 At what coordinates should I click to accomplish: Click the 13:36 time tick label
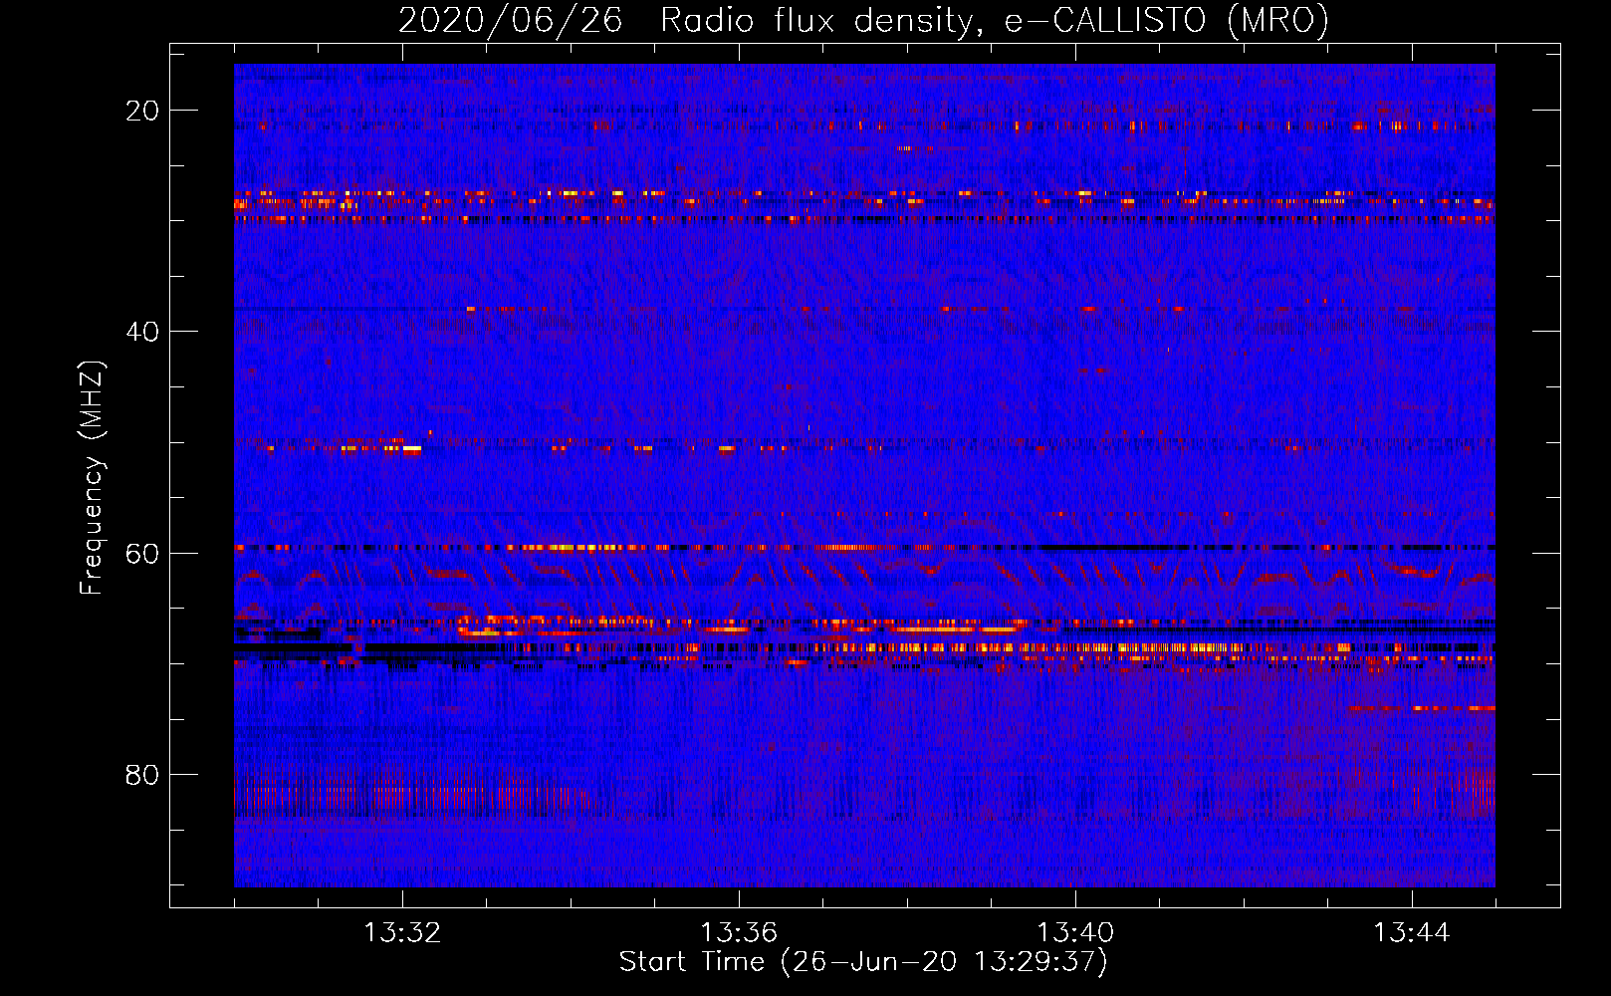[x=739, y=933]
